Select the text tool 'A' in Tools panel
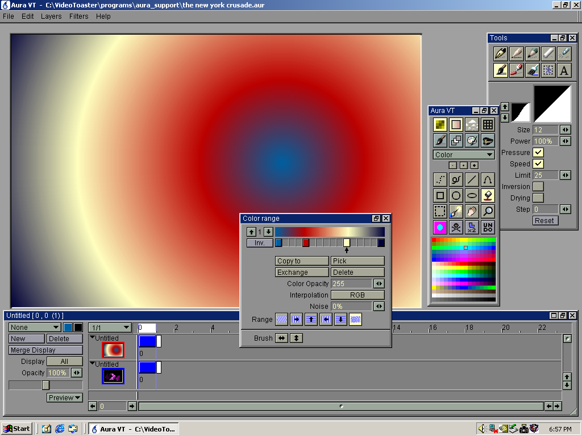This screenshot has width=582, height=436. pos(564,70)
